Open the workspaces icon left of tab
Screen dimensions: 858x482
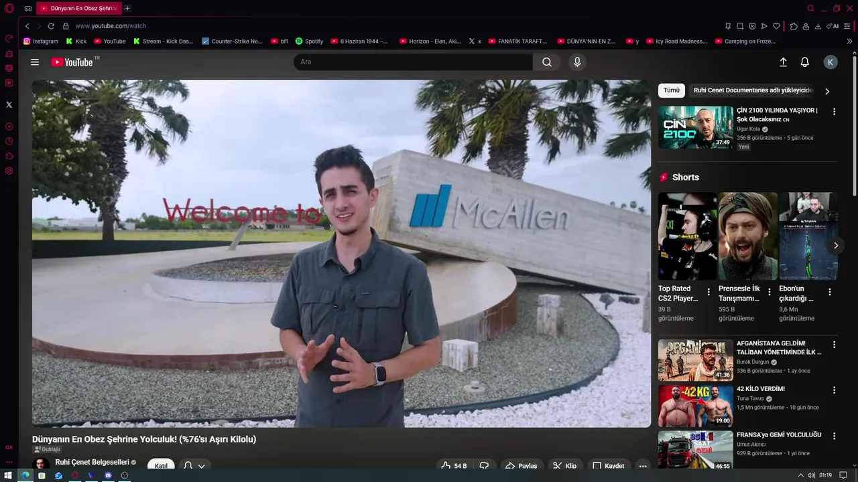(28, 9)
